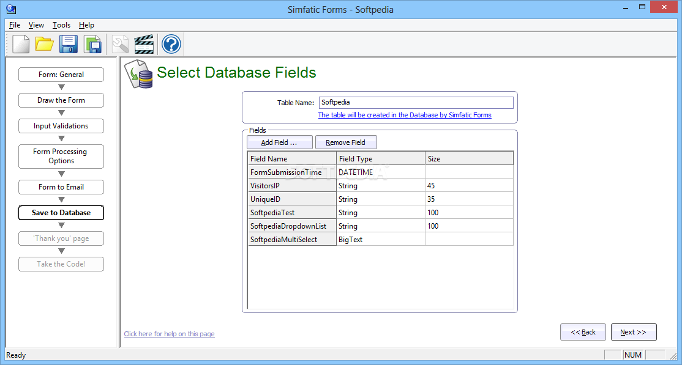682x365 pixels.
Task: Click the New form toolbar icon
Action: (20, 44)
